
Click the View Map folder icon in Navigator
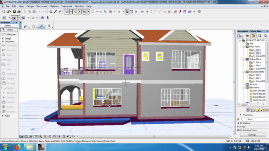(253, 36)
